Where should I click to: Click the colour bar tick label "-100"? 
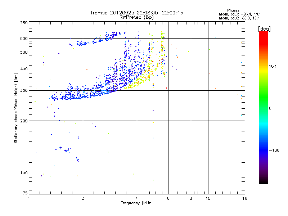click(x=274, y=150)
